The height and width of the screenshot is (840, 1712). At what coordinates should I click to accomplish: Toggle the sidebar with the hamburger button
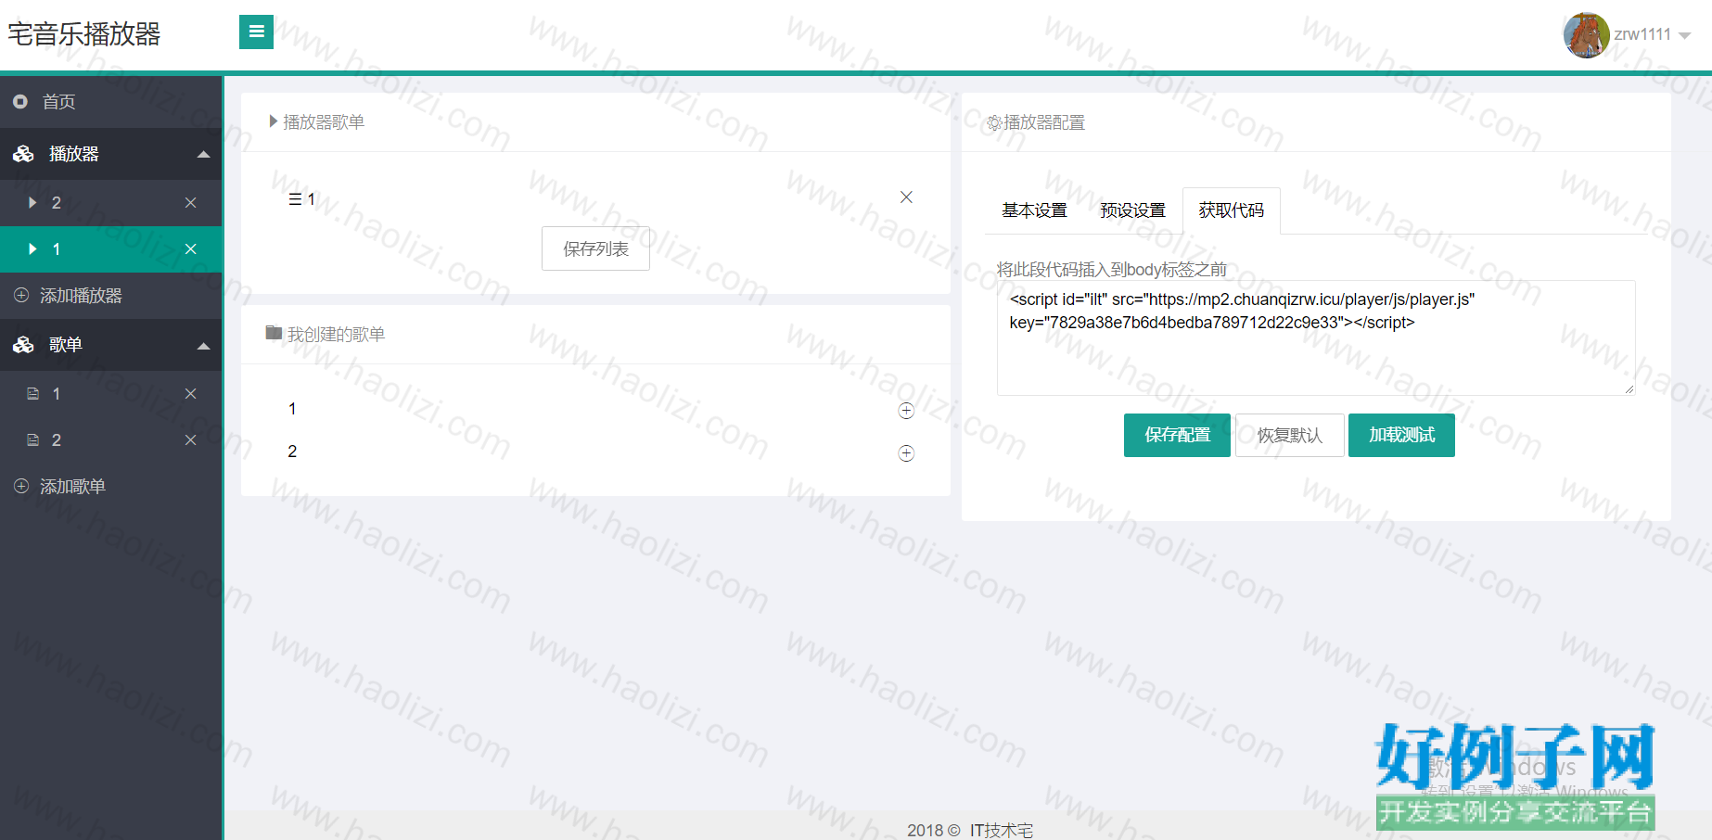[256, 32]
